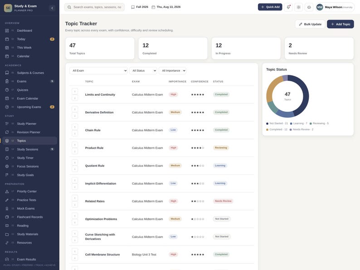Viewport: 360px width, 270px height.
Task: Open Maya Wilson's profile avatar
Action: [320, 7]
